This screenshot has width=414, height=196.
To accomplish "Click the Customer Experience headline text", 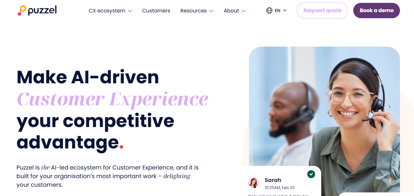I will pyautogui.click(x=113, y=99).
